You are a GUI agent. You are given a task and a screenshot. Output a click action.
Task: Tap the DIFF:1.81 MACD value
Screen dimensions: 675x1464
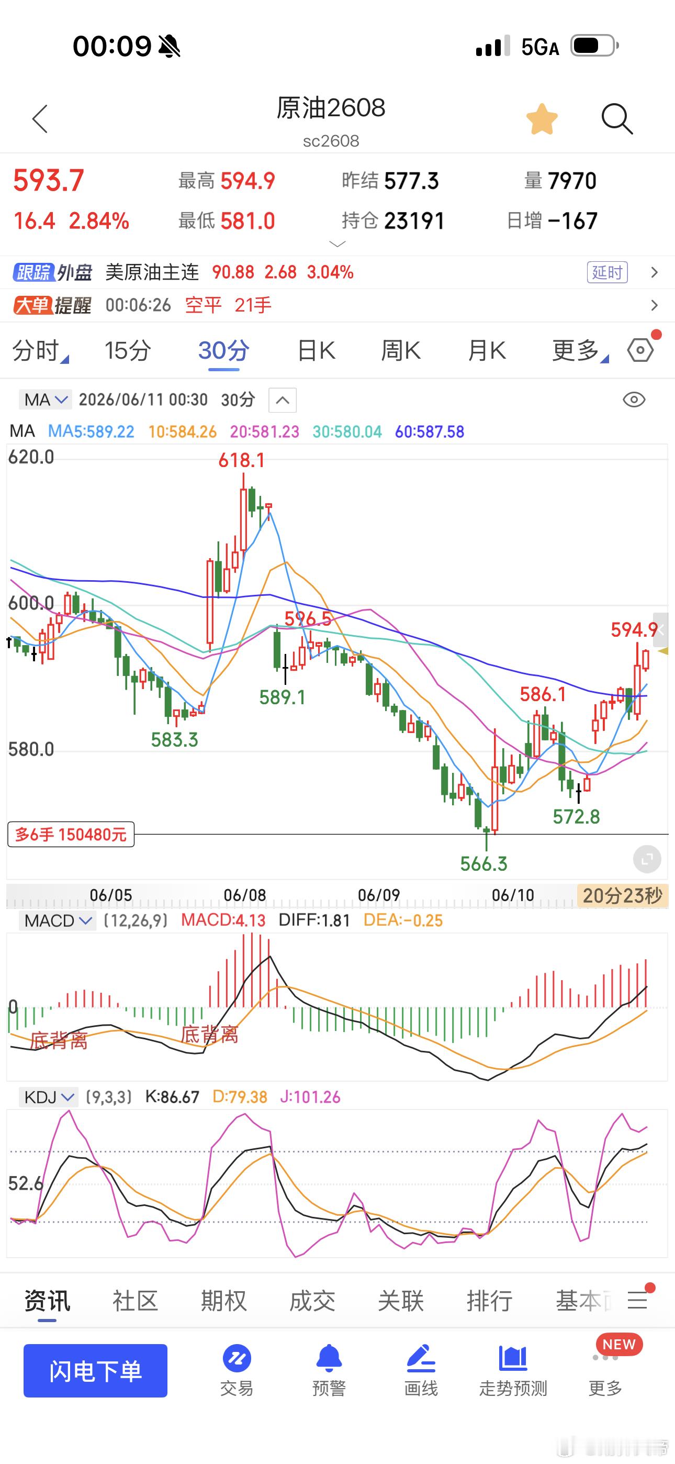click(x=314, y=920)
